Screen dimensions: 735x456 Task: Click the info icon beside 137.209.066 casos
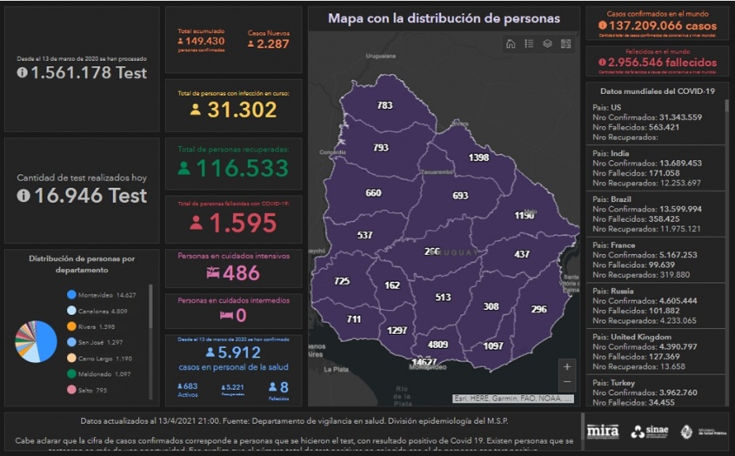tap(603, 26)
